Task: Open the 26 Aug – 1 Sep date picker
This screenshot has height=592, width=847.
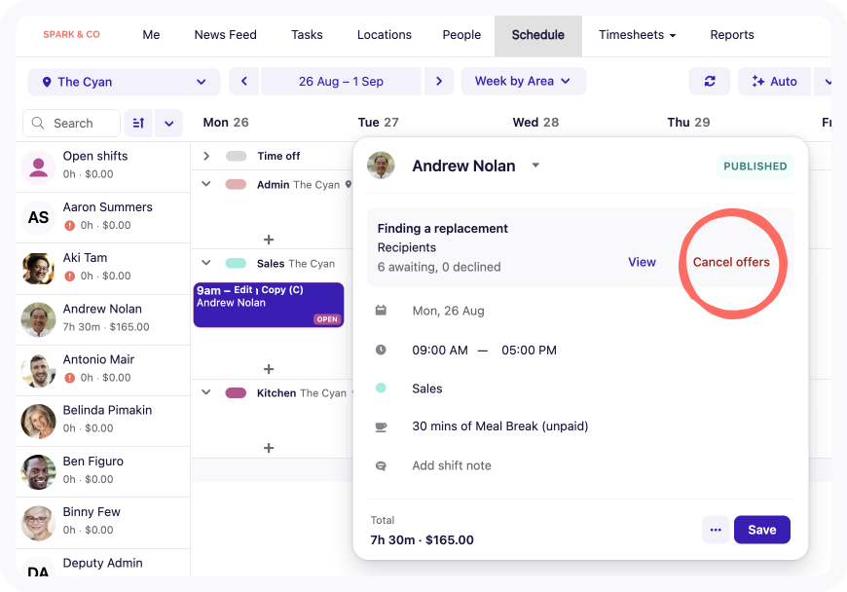Action: [x=341, y=81]
